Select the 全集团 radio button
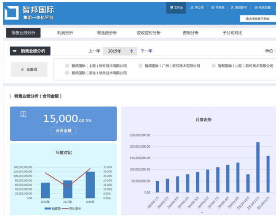The height and width of the screenshot is (217, 278). point(22,70)
